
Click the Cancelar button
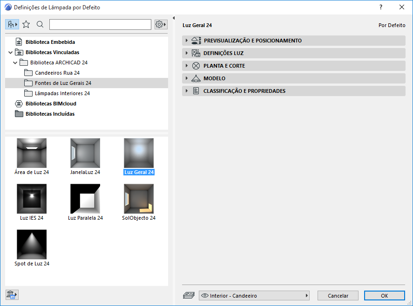click(338, 296)
